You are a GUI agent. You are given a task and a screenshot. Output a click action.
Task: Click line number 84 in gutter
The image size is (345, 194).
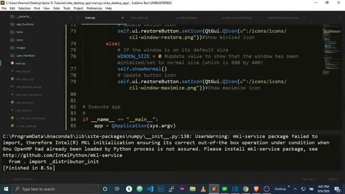pyautogui.click(x=73, y=120)
